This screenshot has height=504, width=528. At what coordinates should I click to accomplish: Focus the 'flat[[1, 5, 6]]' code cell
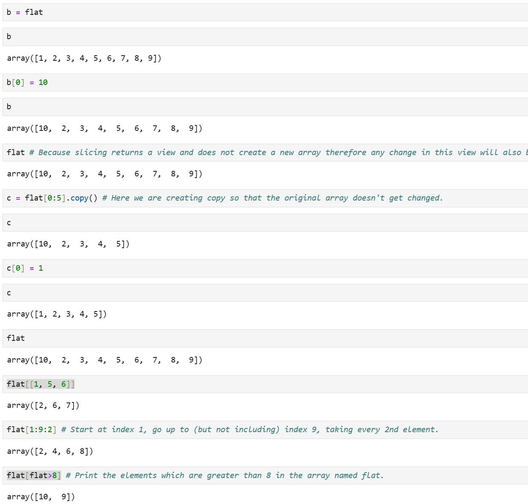tap(255, 384)
